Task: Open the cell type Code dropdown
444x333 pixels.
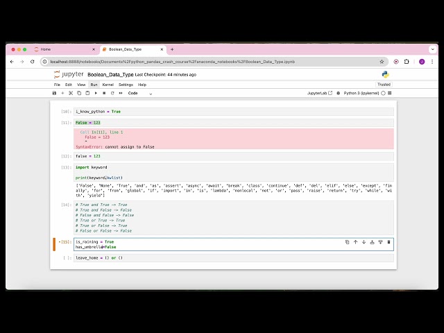Action: point(140,93)
